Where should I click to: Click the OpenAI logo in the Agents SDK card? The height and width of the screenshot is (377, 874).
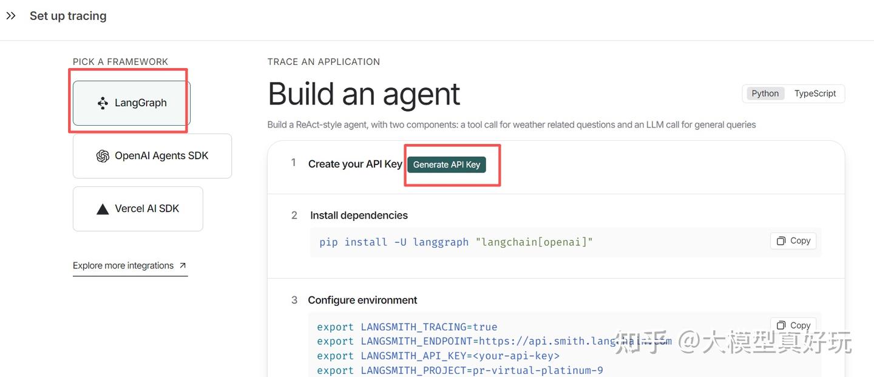(102, 155)
